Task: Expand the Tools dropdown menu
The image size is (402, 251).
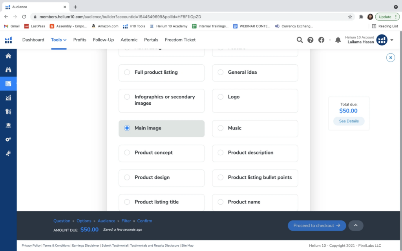Action: tap(58, 40)
